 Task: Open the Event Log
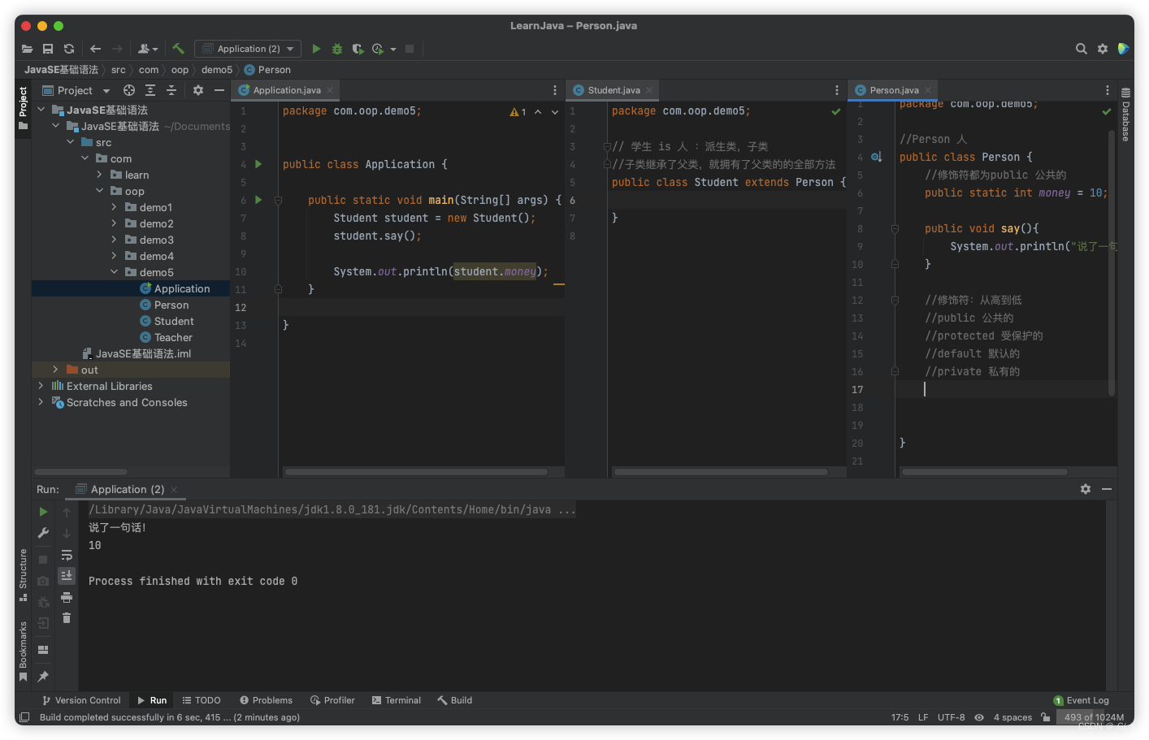[1082, 700]
